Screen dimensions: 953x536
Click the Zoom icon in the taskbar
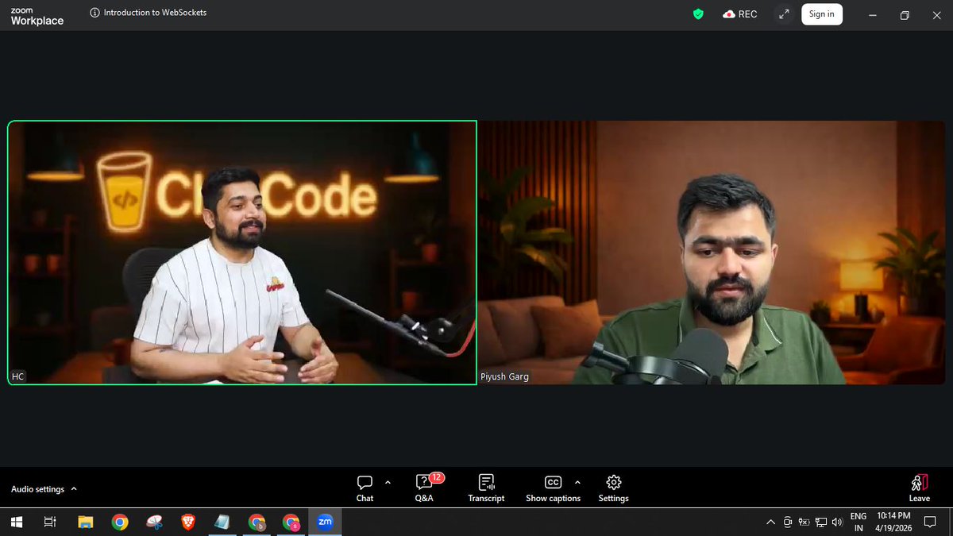pyautogui.click(x=325, y=522)
